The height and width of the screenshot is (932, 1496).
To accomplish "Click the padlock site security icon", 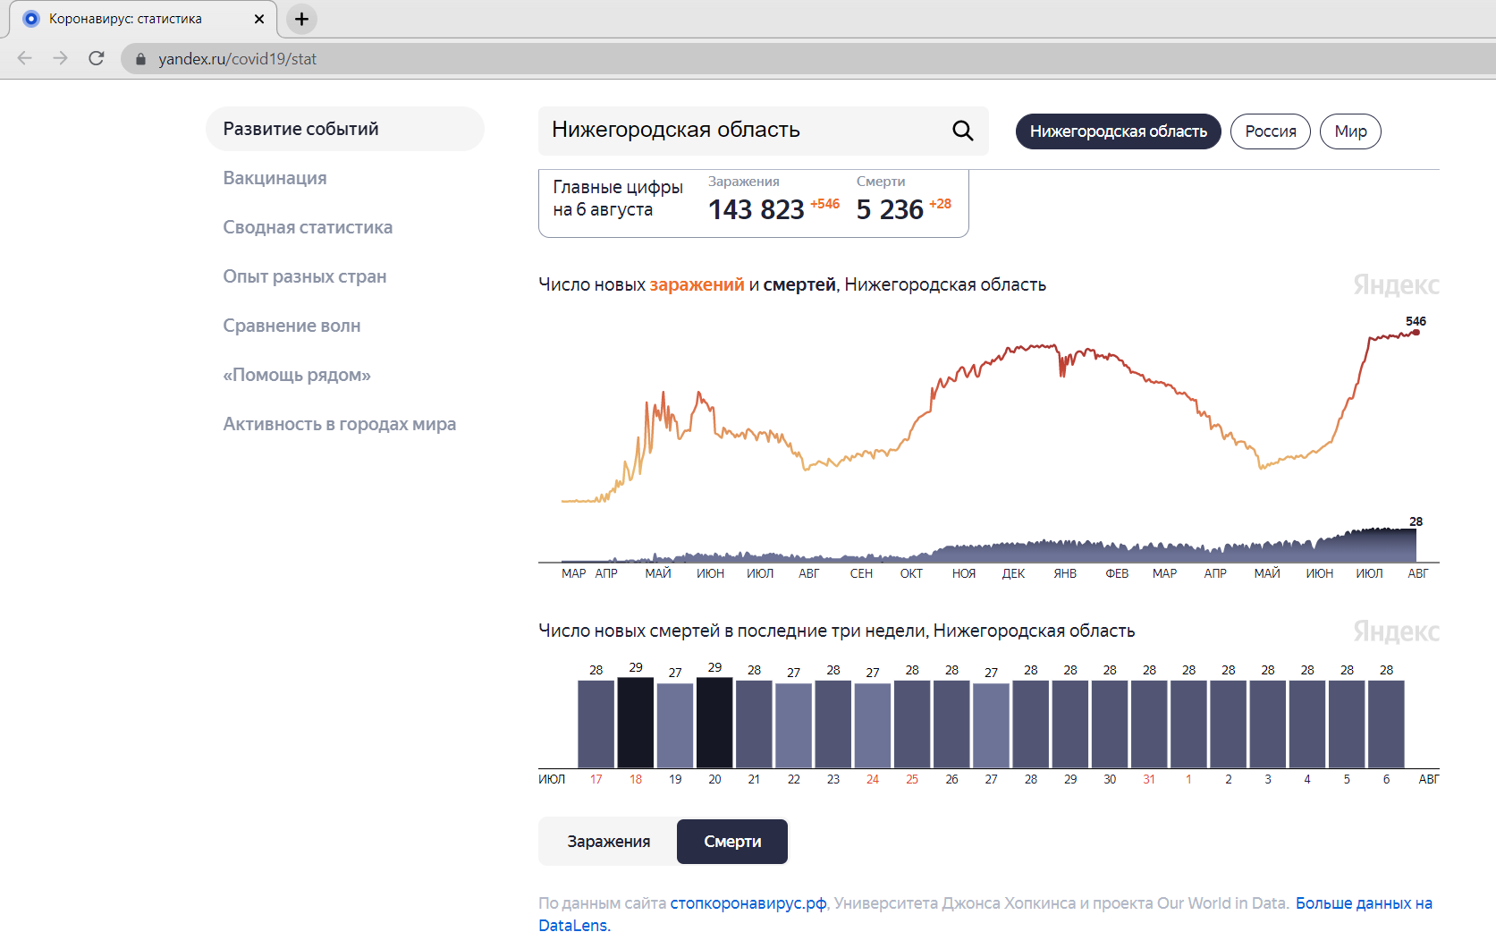I will click(140, 59).
